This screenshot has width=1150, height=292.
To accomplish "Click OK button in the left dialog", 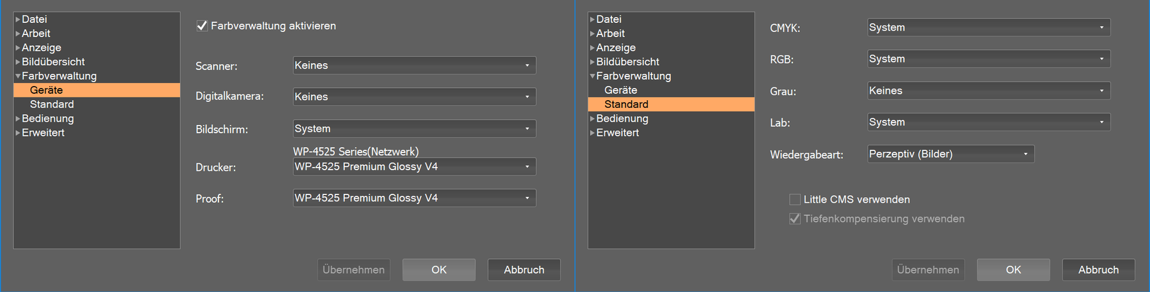I will click(439, 270).
